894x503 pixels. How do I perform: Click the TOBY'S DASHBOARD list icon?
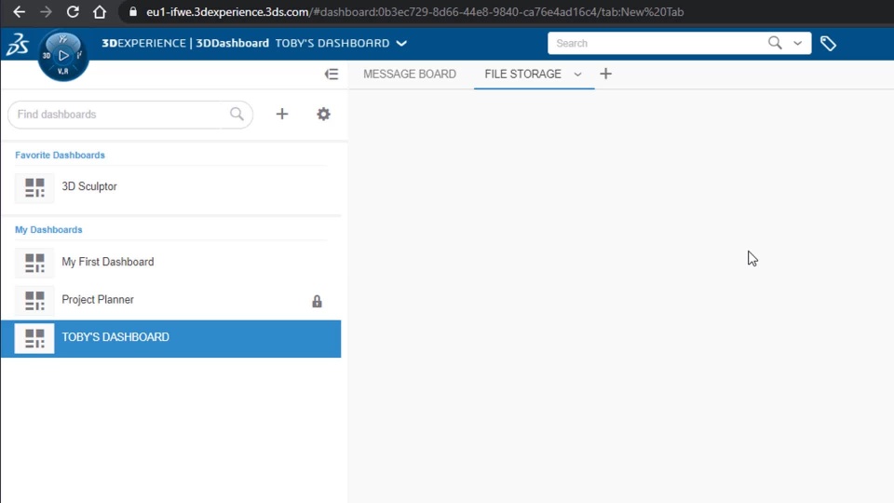(x=34, y=339)
